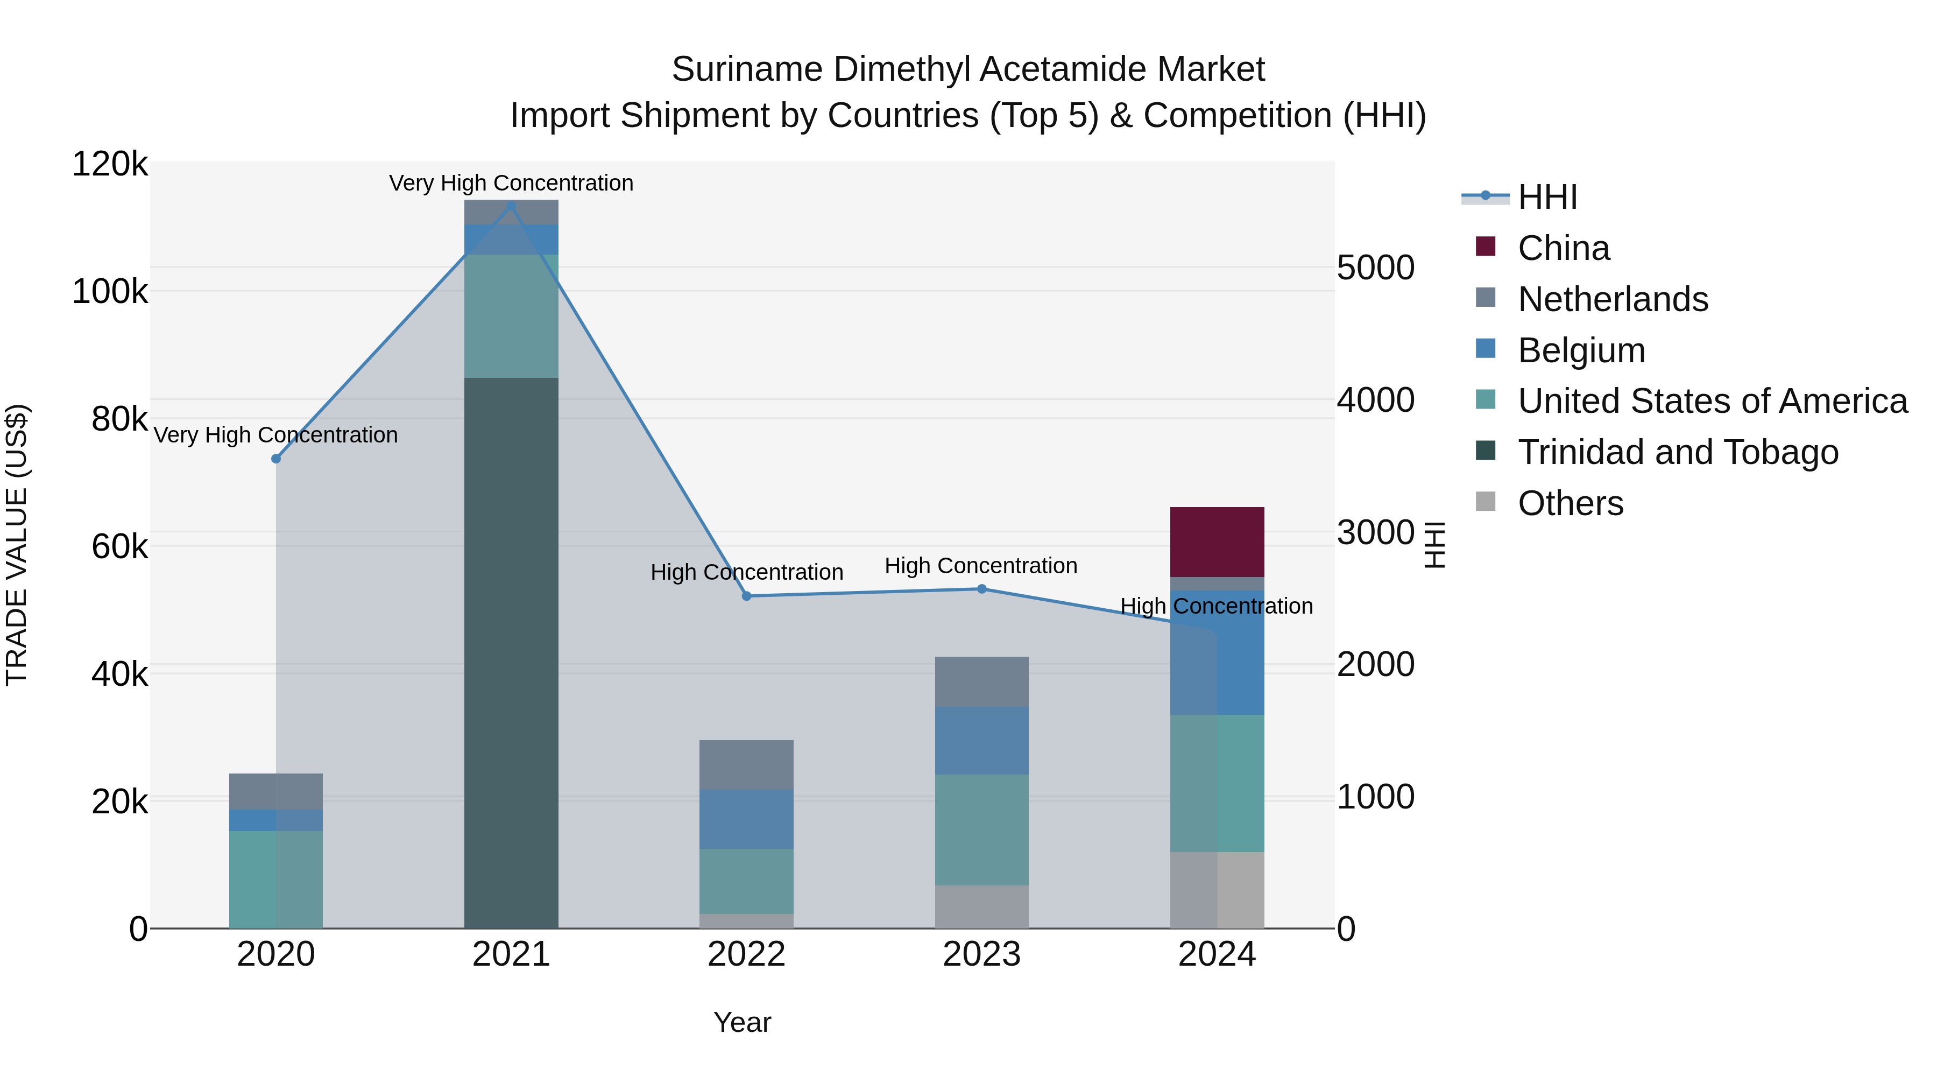Click the Others segment of 2024 bar
This screenshot has width=1937, height=1090.
[1218, 890]
